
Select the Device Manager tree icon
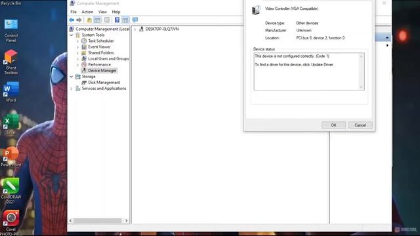click(84, 70)
